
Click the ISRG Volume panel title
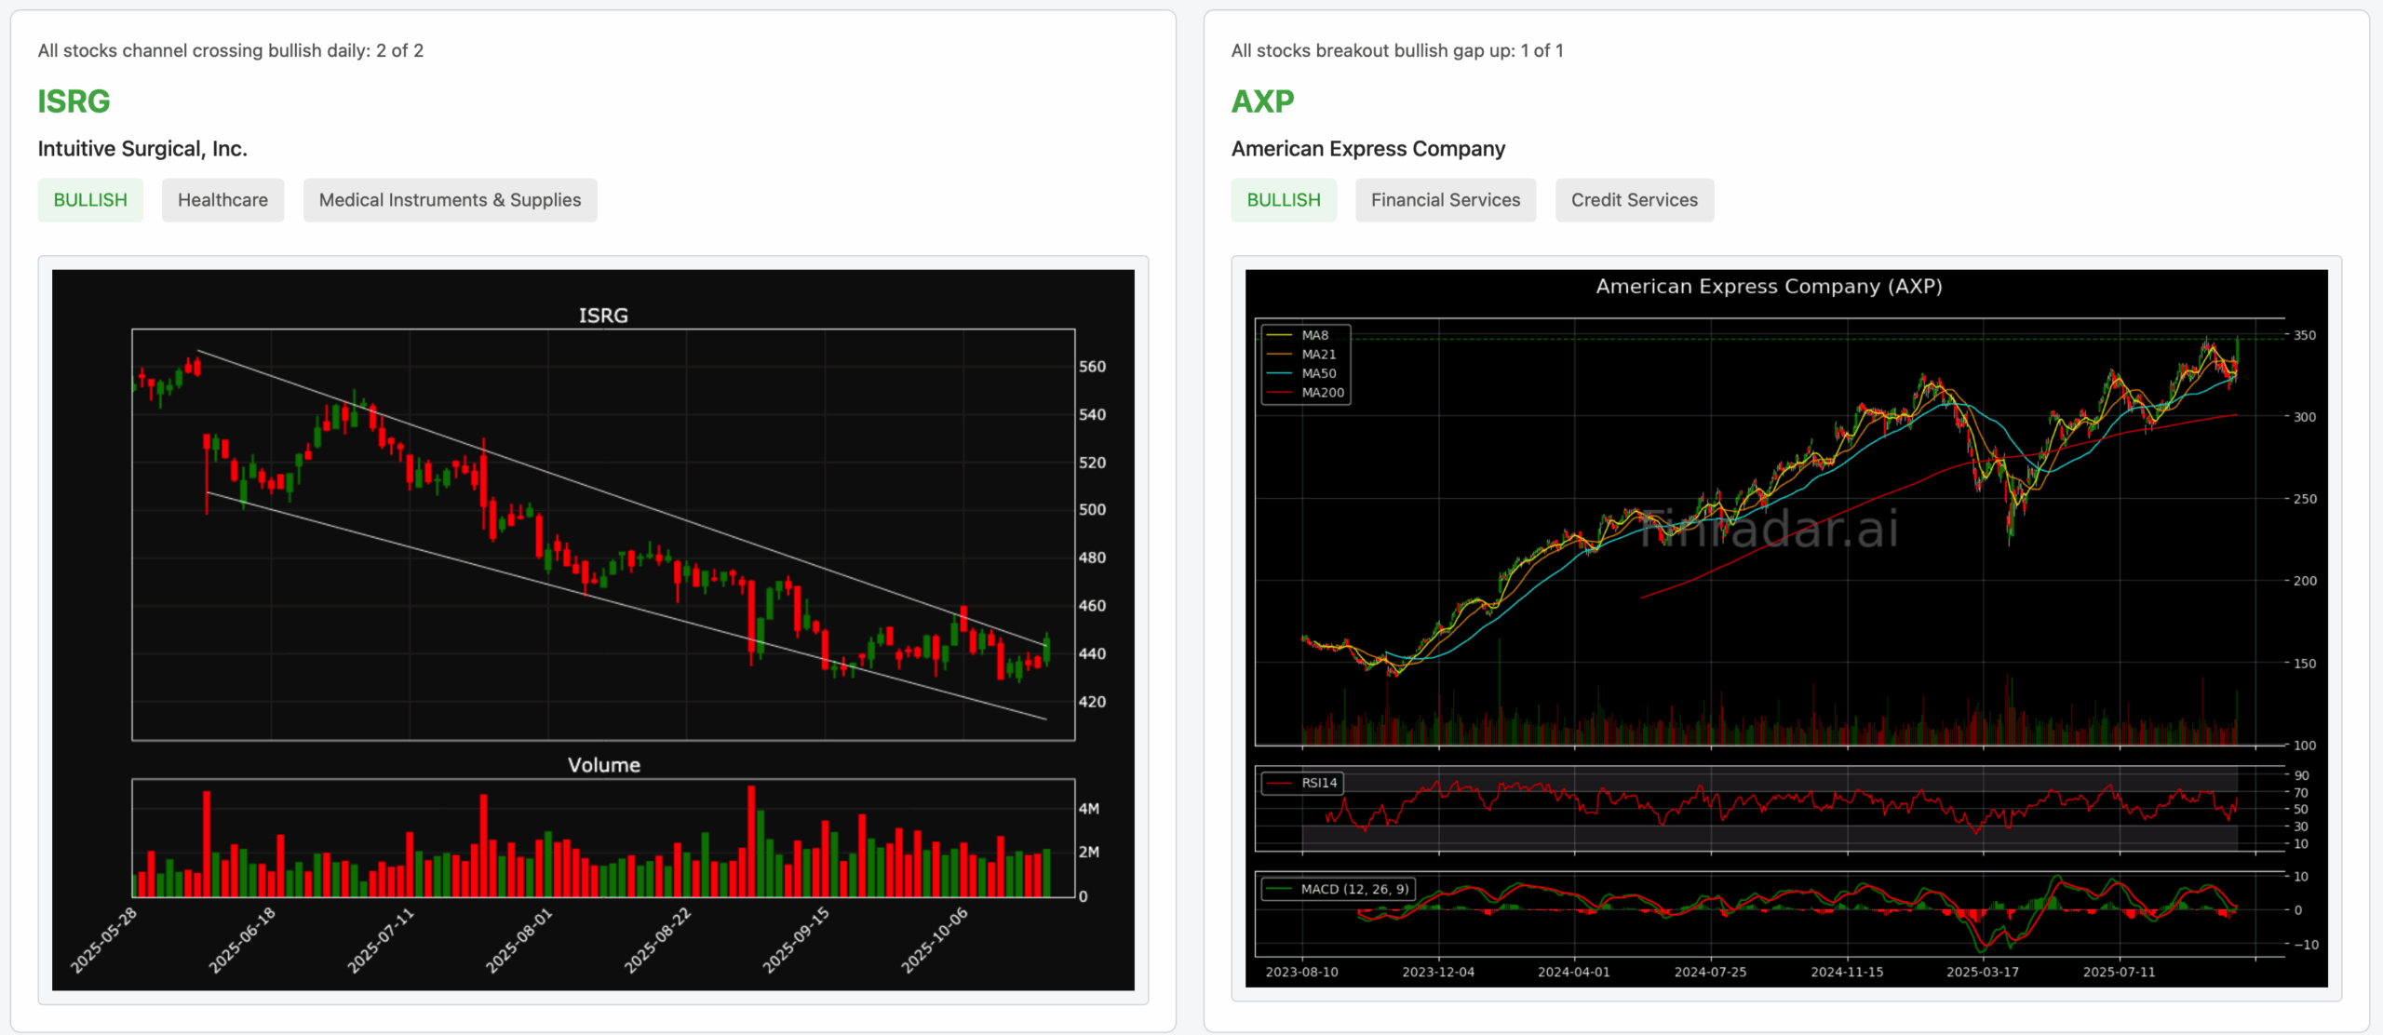[x=603, y=765]
